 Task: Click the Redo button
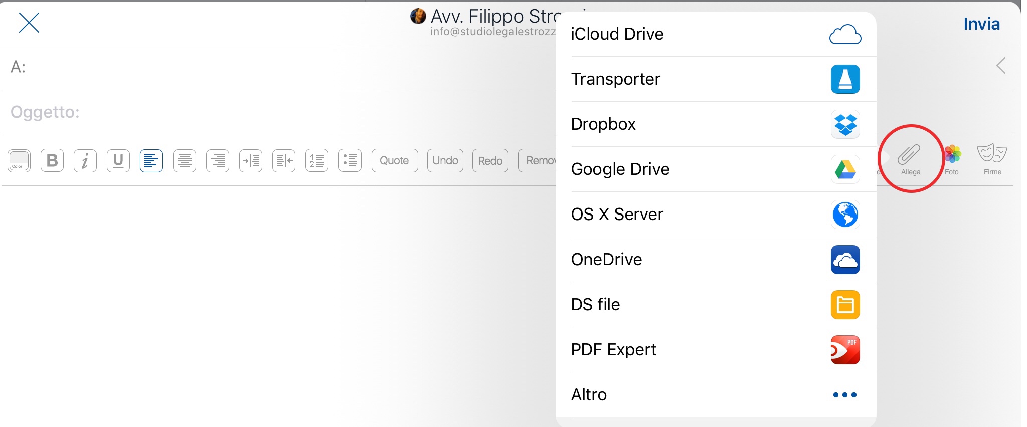coord(490,161)
